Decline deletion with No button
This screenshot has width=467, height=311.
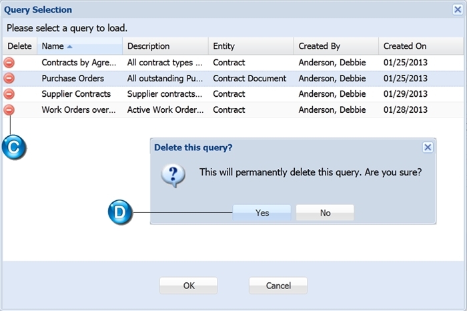[325, 213]
